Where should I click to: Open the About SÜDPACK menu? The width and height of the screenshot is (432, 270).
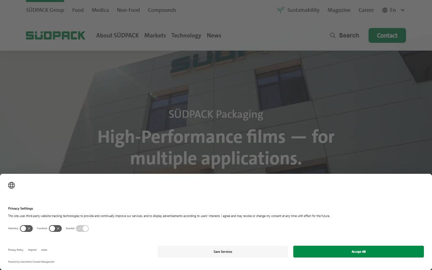coord(117,35)
